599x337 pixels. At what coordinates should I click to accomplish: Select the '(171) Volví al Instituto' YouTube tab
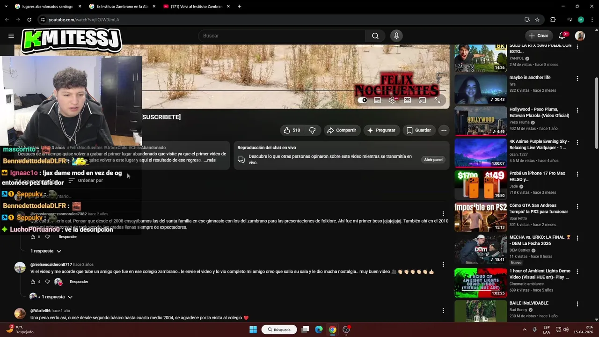point(196,7)
